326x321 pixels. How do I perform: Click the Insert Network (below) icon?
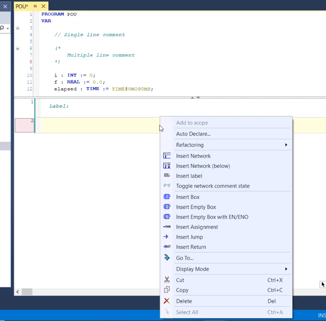click(x=167, y=166)
